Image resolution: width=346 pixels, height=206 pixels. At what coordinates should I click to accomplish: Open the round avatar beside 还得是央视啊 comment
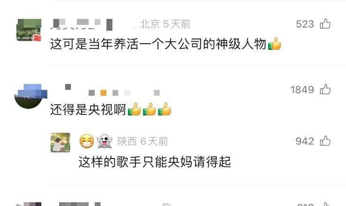[x=29, y=96]
